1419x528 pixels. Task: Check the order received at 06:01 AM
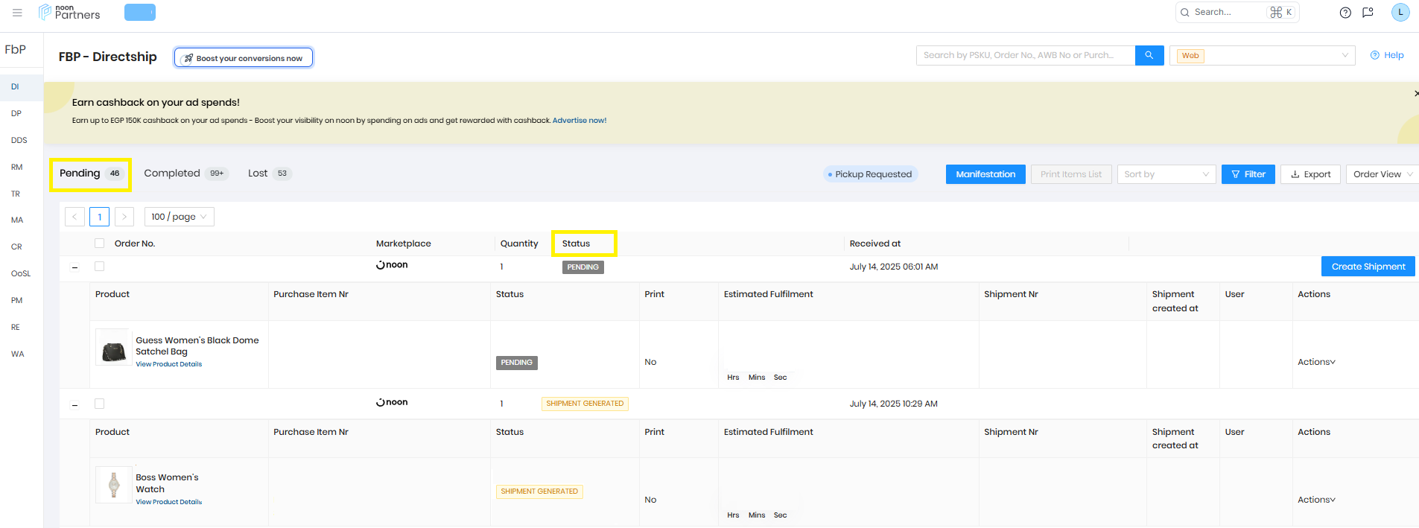point(100,267)
